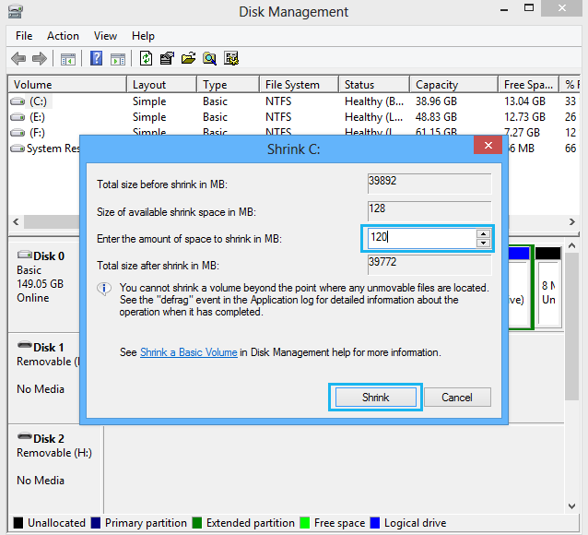The width and height of the screenshot is (588, 535).
Task: Select the F: drive icon in volume list
Action: pos(18,133)
